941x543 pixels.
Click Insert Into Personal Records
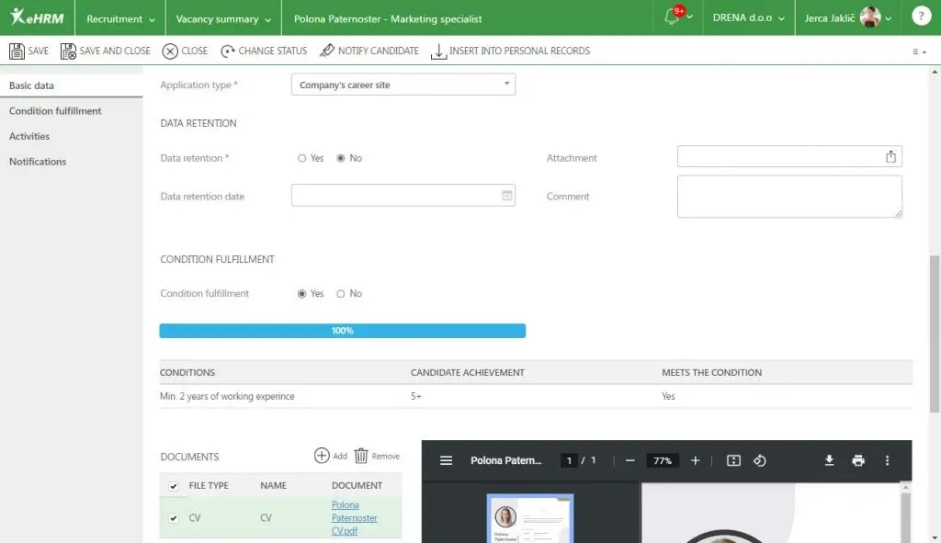pos(511,51)
